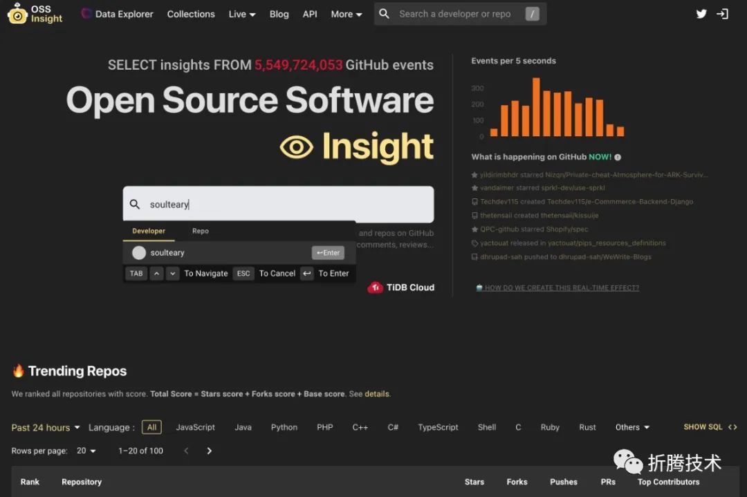Screen dimensions: 747x497
Task: Filter trending repos by C#
Action: click(x=393, y=427)
